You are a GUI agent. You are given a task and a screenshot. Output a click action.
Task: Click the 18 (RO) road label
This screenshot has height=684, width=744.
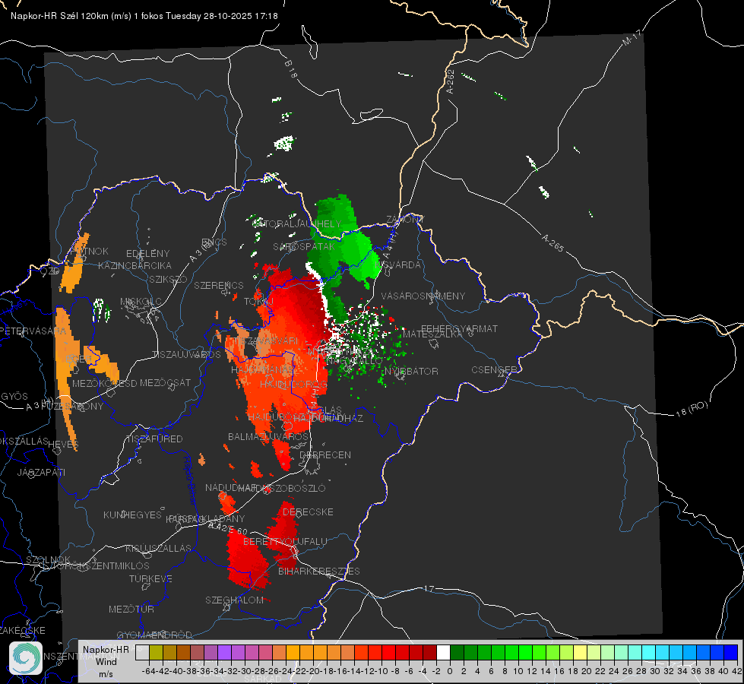692,409
